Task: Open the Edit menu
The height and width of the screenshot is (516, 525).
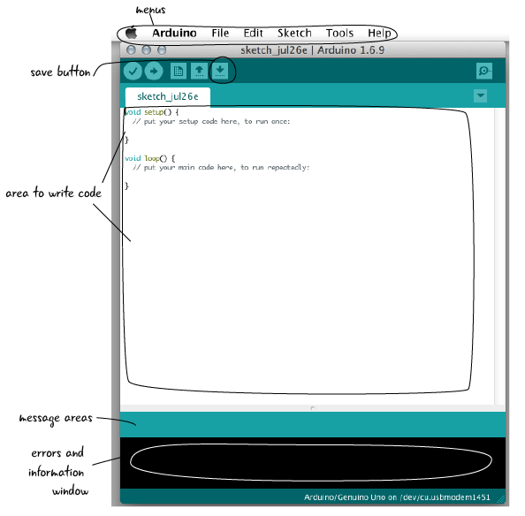Action: [253, 33]
